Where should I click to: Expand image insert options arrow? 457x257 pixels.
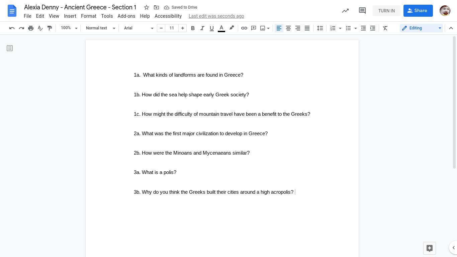[x=268, y=28]
